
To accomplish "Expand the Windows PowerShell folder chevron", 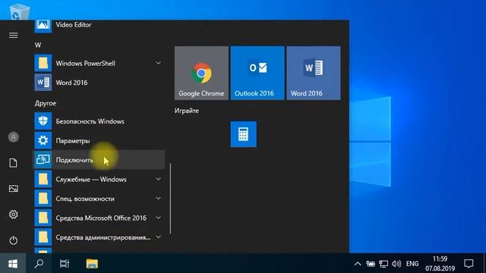I will click(159, 63).
